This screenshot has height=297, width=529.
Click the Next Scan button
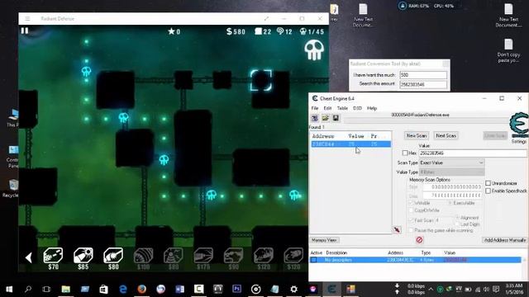click(x=446, y=135)
